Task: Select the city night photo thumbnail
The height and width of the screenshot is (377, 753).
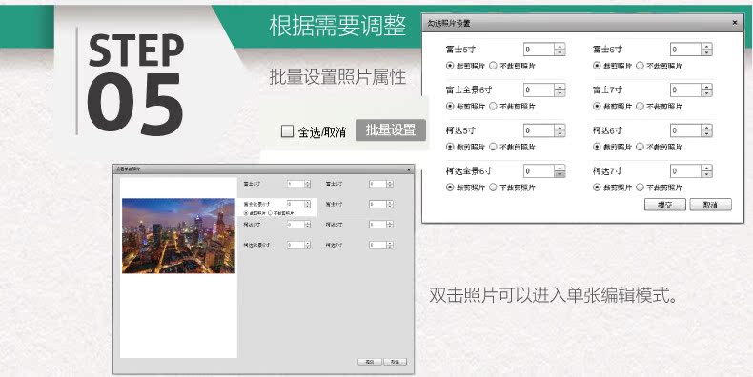Action: pos(178,236)
